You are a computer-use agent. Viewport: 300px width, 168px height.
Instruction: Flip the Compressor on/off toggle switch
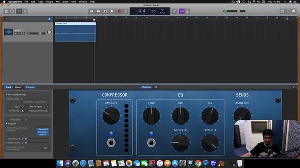click(x=111, y=142)
